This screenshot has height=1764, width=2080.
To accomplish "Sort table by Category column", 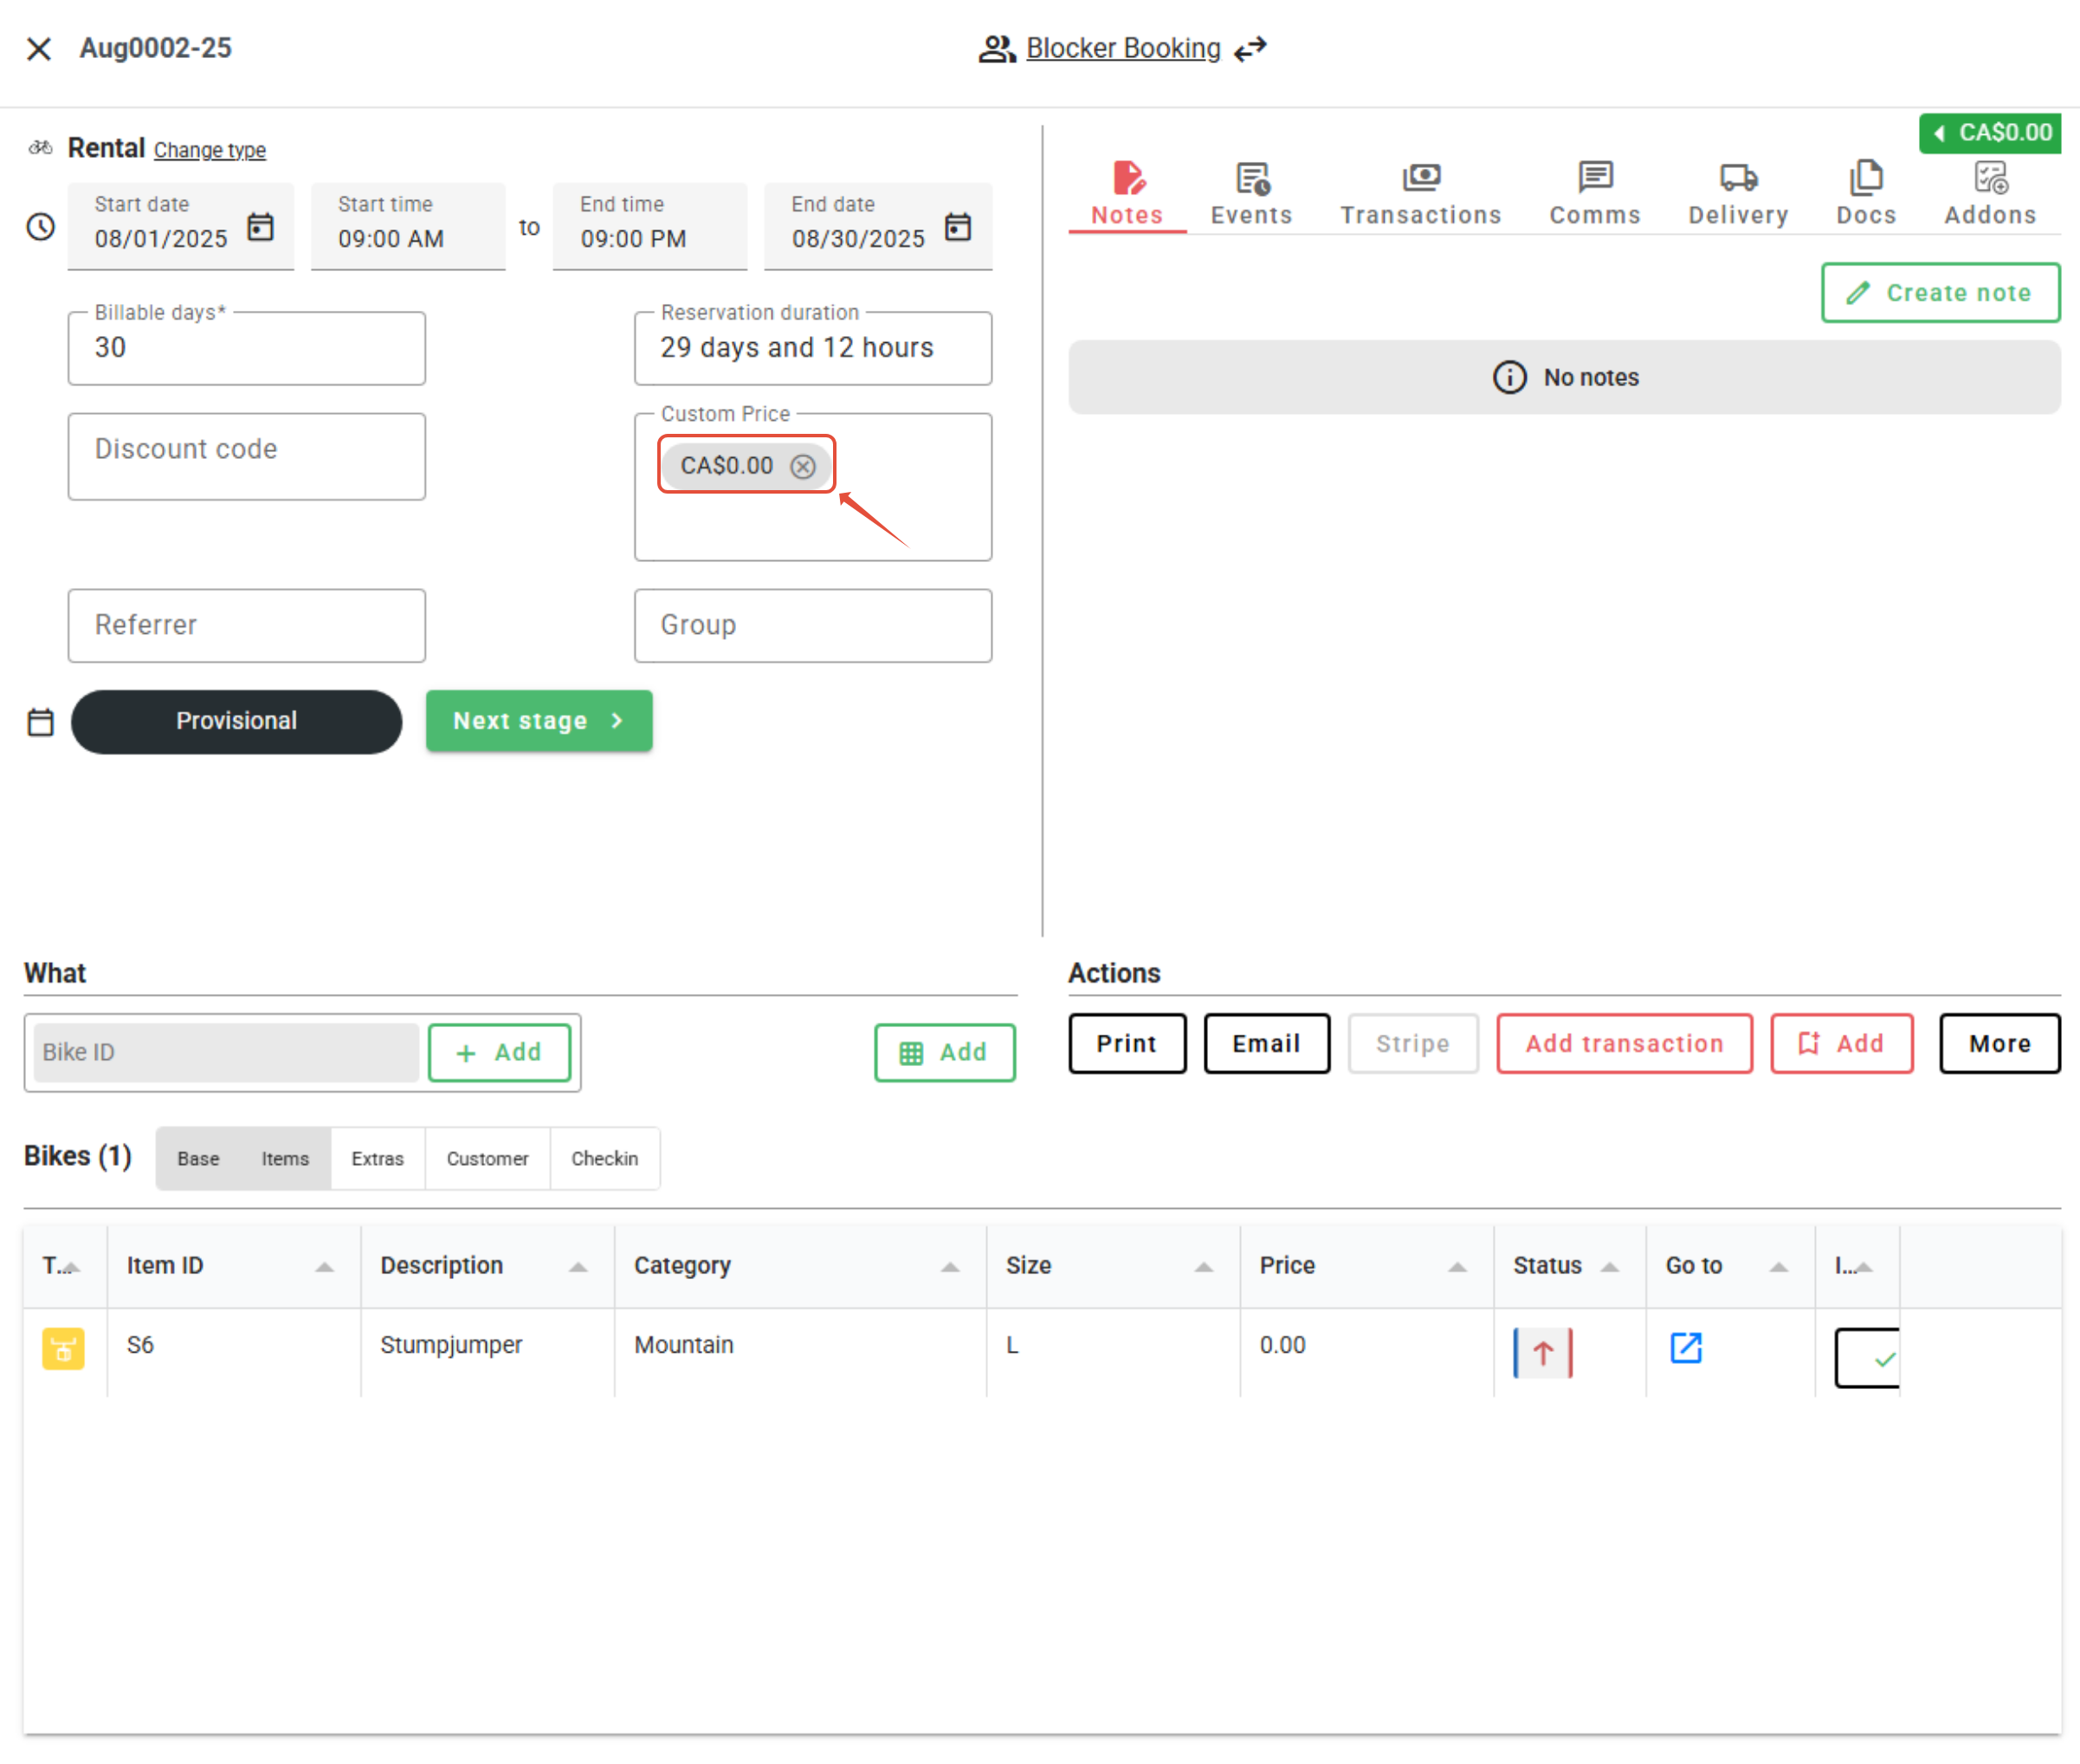I will tap(683, 1265).
